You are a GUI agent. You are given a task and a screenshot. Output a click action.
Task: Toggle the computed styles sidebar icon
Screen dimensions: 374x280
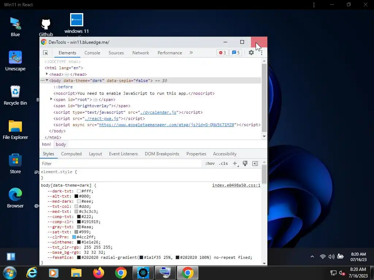pyautogui.click(x=255, y=163)
